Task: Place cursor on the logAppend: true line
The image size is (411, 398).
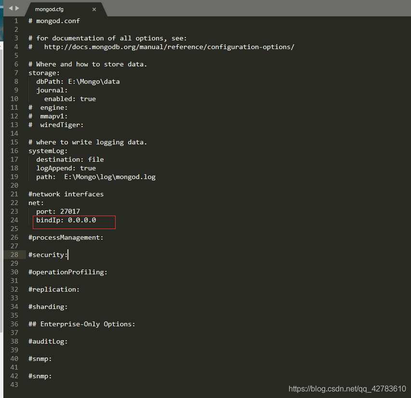Action: (66, 168)
